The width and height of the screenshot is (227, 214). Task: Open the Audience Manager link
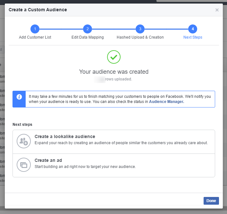point(166,102)
